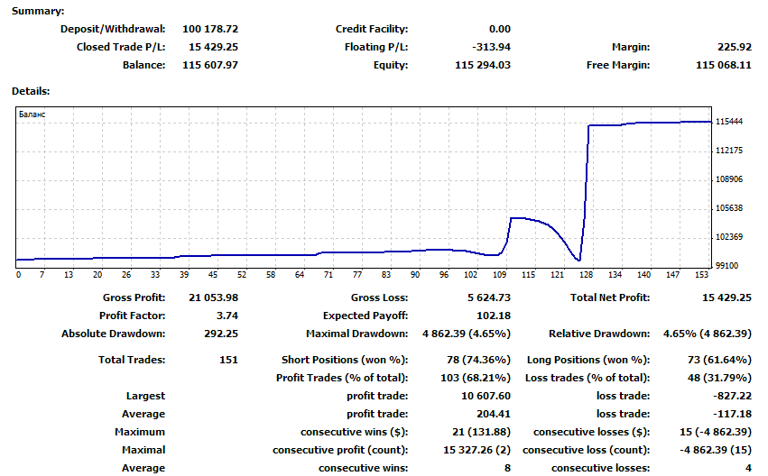Select the average loss trade value -117.18
The height and width of the screenshot is (476, 768).
coord(732,414)
